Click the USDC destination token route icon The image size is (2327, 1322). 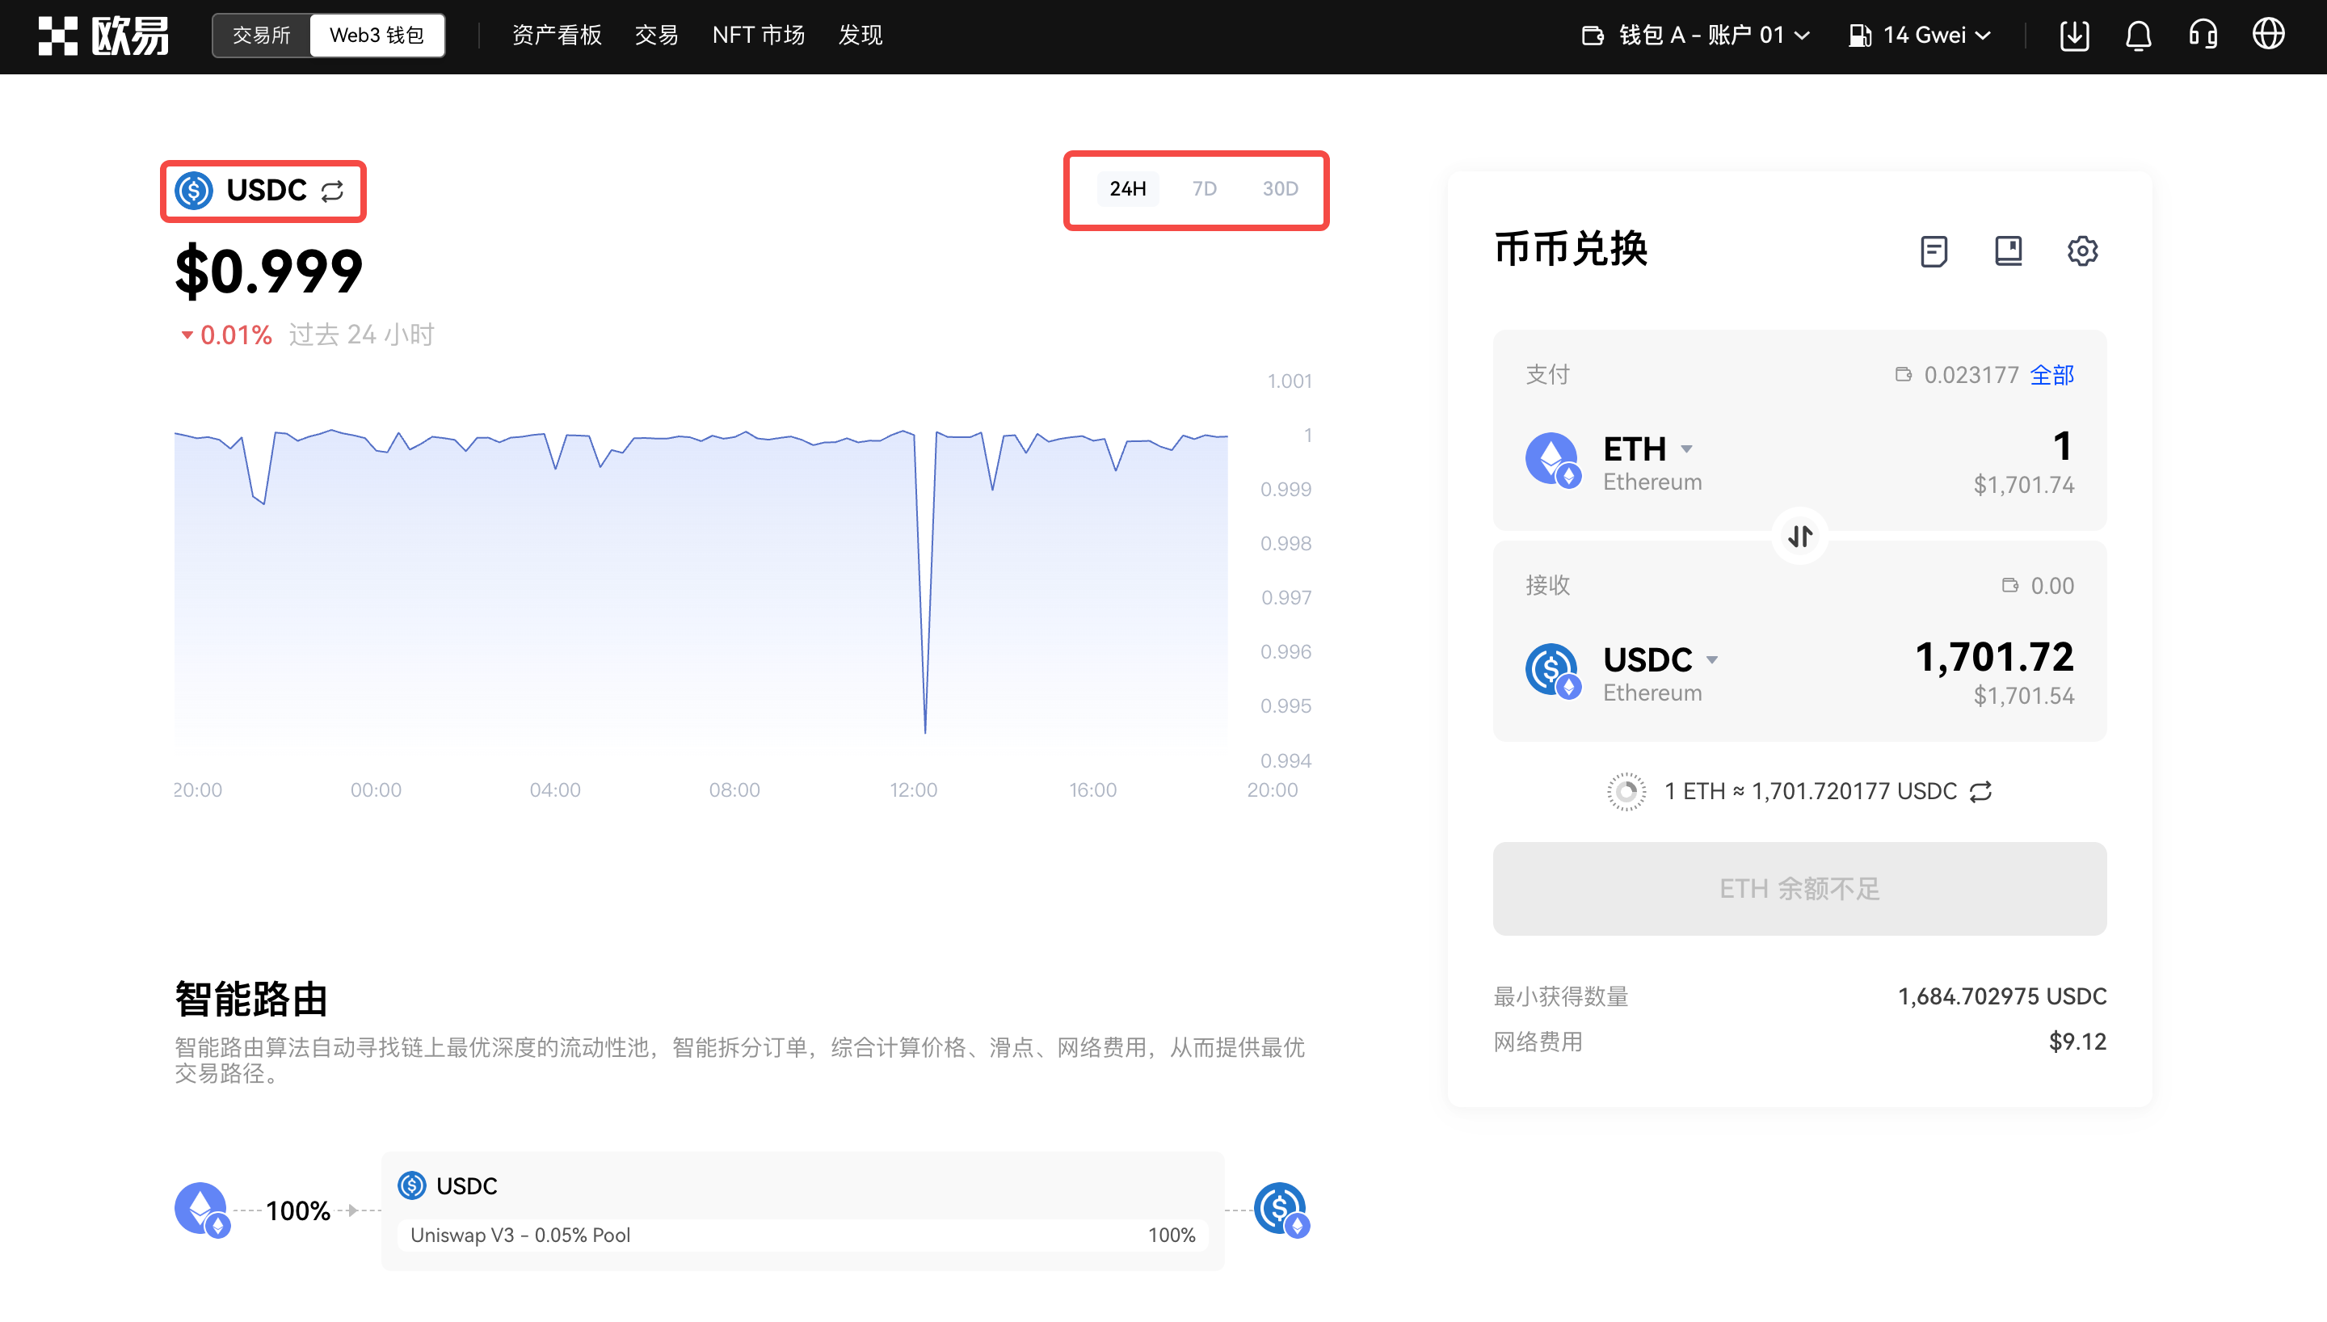[1281, 1210]
